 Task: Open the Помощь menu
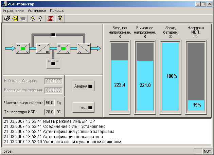(x=57, y=11)
